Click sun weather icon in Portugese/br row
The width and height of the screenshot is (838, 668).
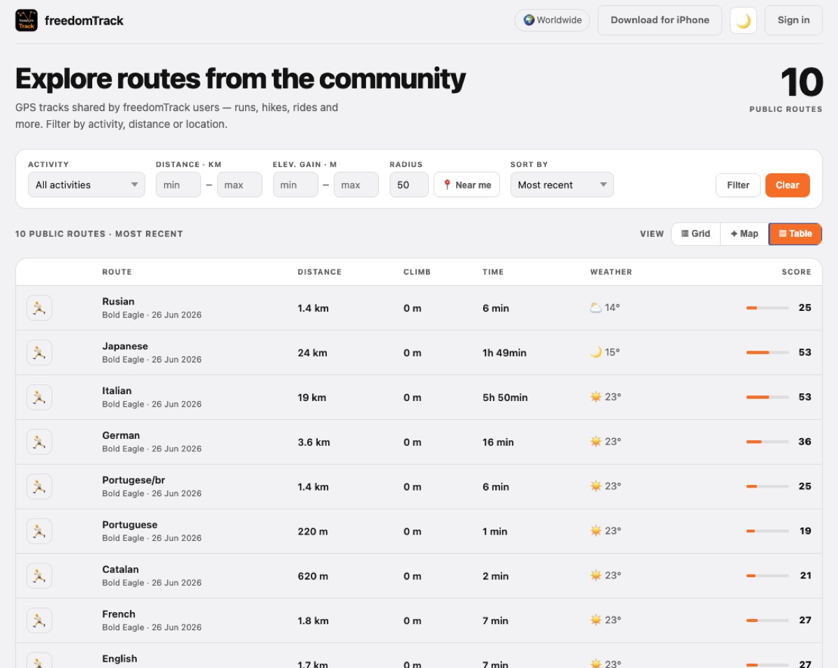[596, 486]
